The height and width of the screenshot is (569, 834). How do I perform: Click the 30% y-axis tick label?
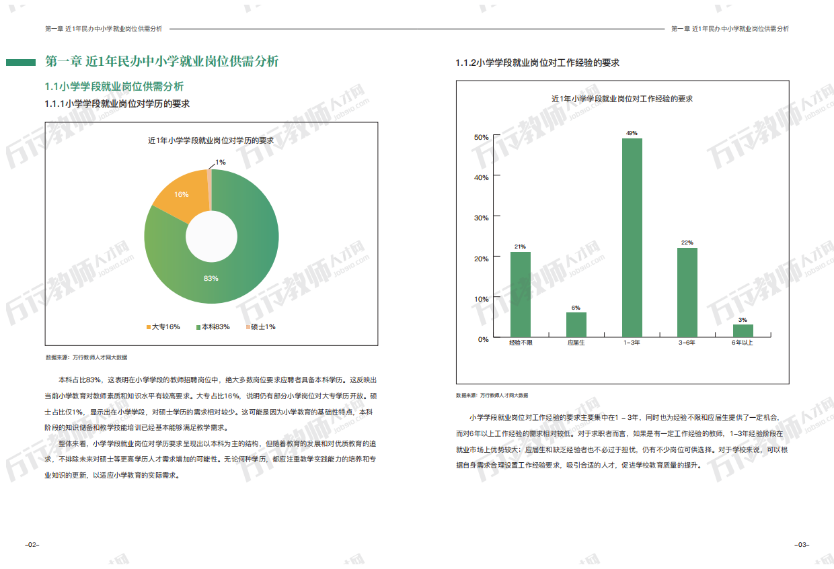(482, 218)
